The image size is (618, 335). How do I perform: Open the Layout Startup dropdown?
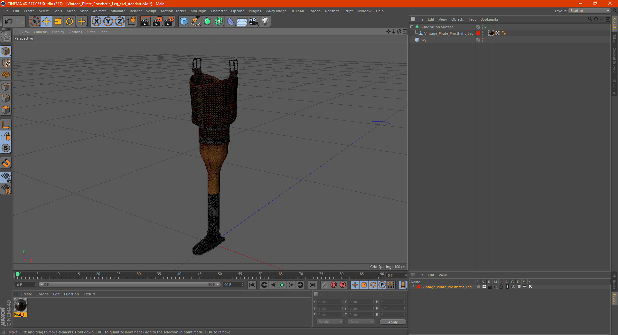[589, 11]
